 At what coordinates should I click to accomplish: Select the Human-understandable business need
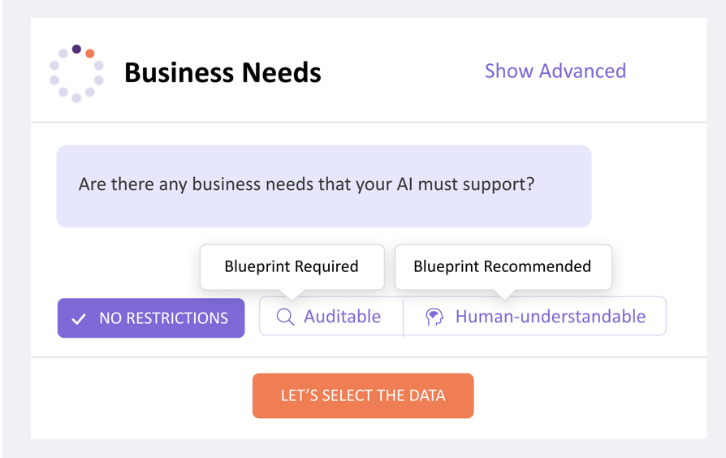[535, 316]
